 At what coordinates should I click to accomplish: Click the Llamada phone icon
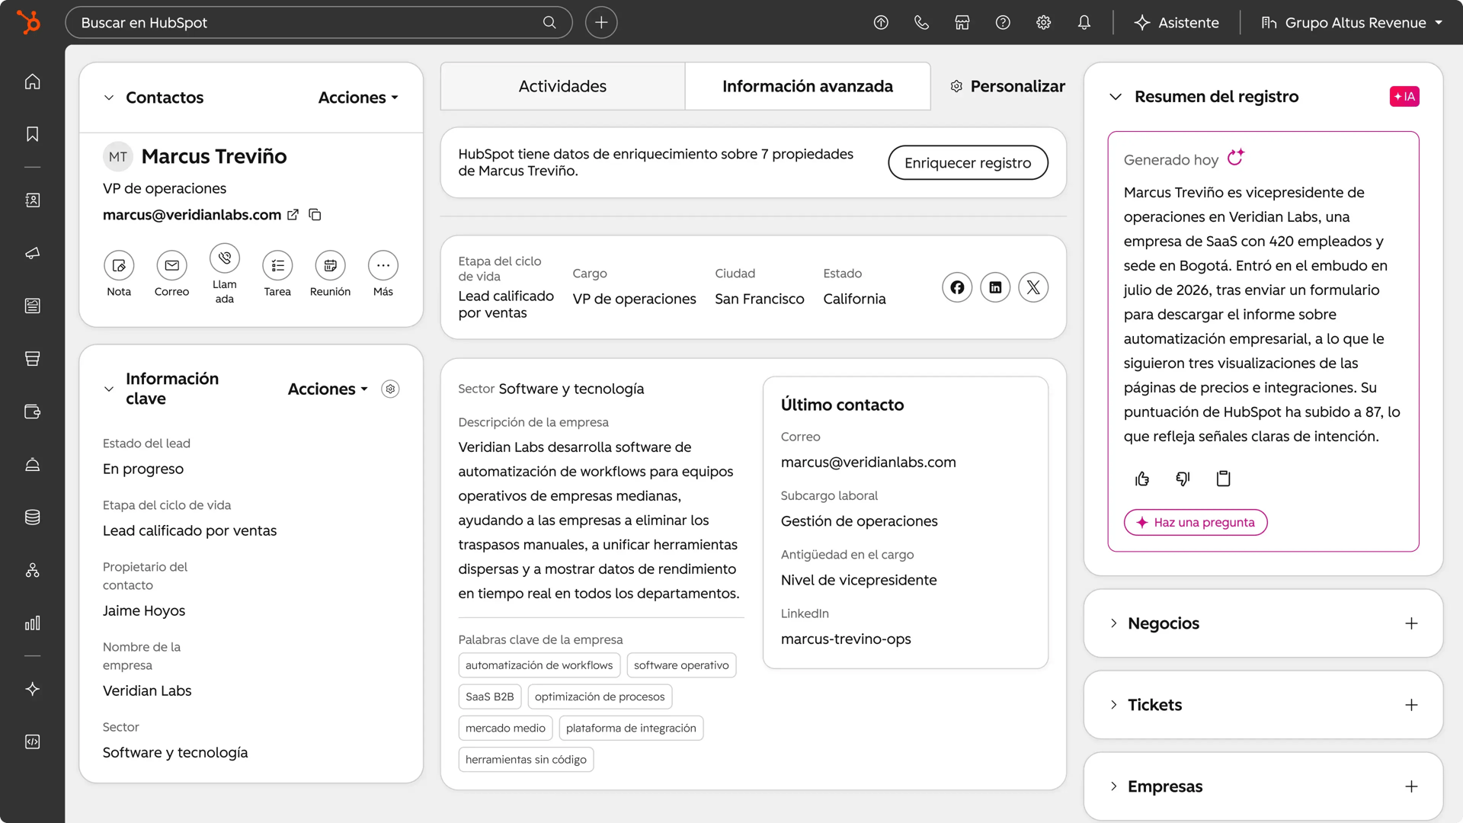(x=225, y=258)
